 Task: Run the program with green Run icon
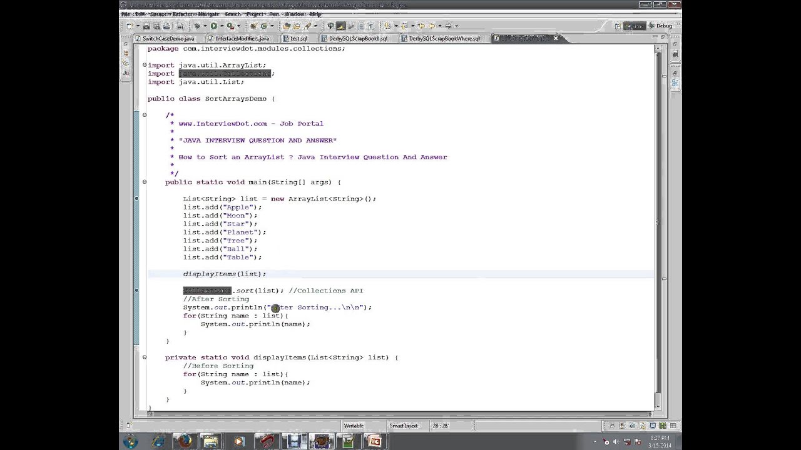click(x=213, y=26)
